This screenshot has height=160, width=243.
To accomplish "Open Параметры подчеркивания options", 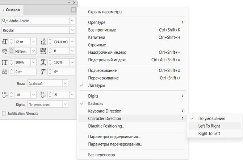I will (x=132, y=136).
